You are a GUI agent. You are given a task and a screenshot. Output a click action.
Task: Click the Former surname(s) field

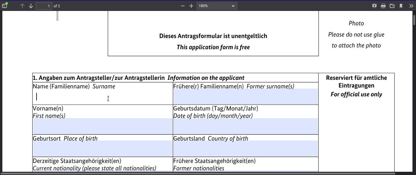pos(245,97)
